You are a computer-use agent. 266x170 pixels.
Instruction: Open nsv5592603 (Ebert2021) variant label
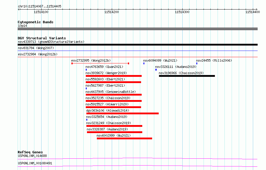coord(105,79)
